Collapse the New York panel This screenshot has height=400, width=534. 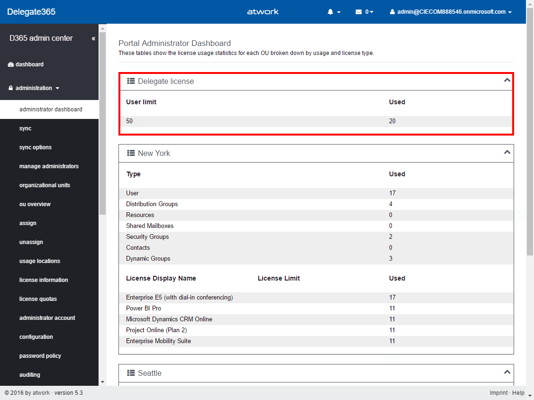[x=507, y=153]
